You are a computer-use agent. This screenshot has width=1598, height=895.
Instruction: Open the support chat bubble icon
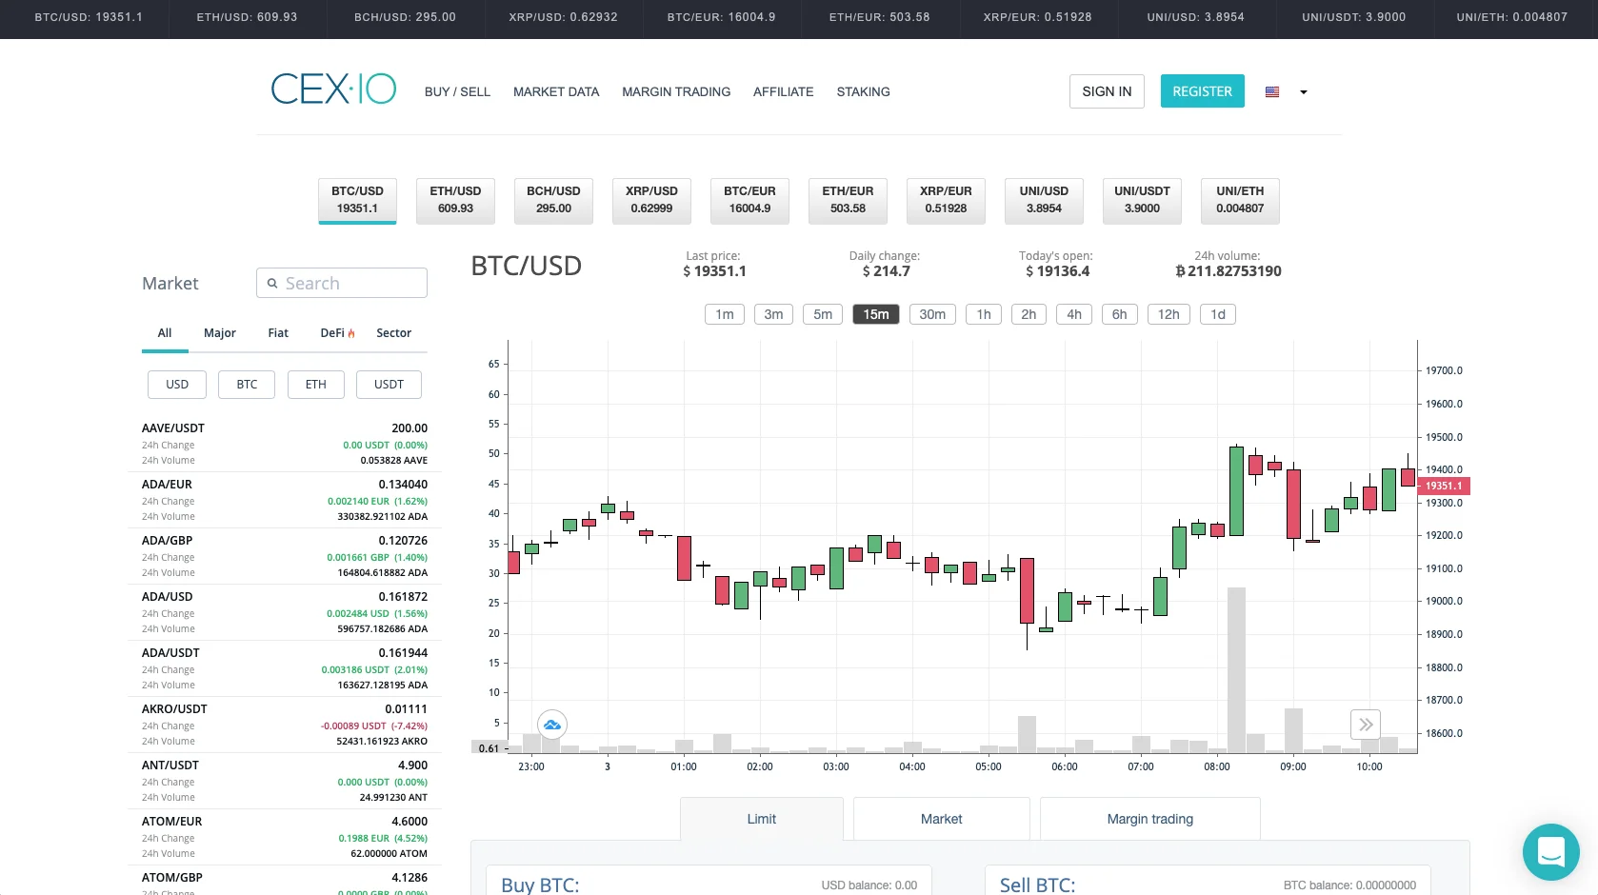[x=1550, y=852]
